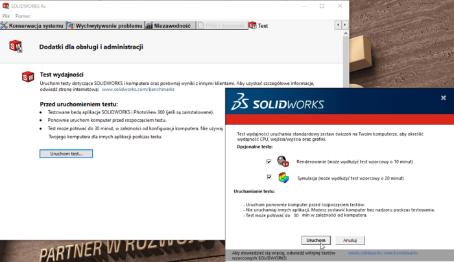Click the '50' minutes value
The width and height of the screenshot is (454, 262).
pyautogui.click(x=296, y=216)
